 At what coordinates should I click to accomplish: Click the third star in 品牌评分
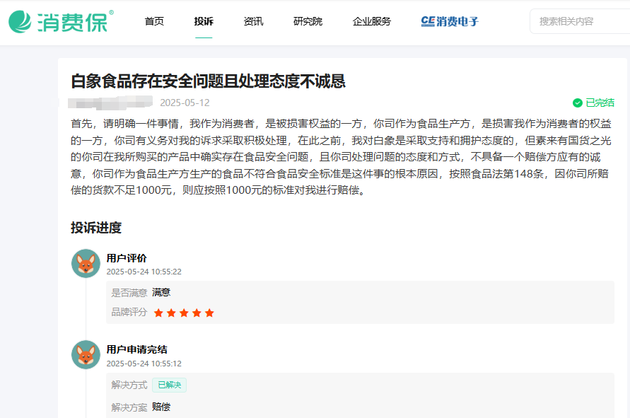click(x=184, y=313)
